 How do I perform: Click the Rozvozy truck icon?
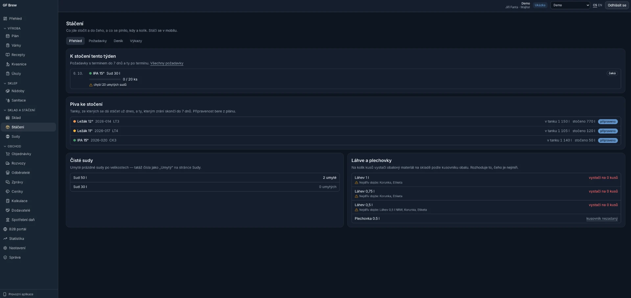(8, 163)
